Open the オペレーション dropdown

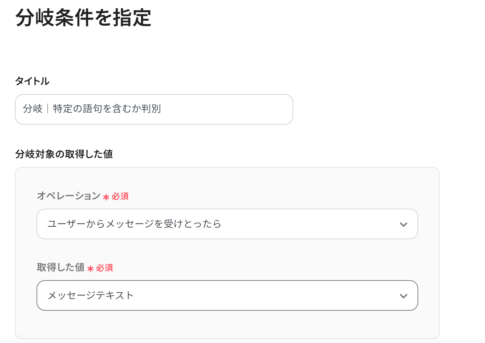tap(227, 224)
